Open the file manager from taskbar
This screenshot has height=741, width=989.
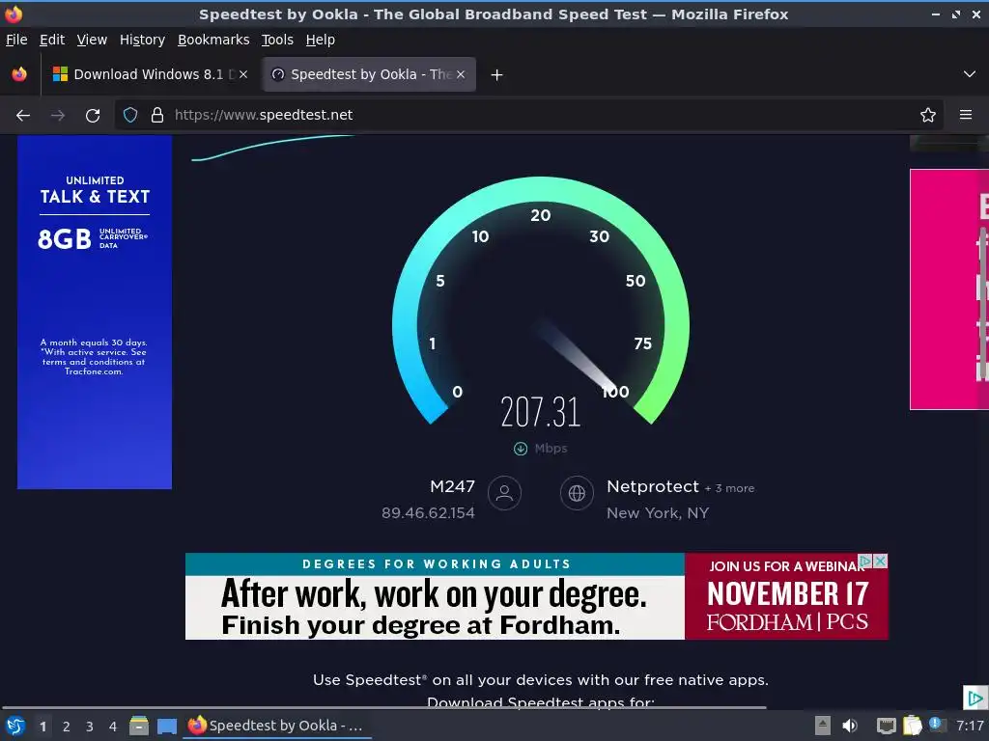pos(139,726)
